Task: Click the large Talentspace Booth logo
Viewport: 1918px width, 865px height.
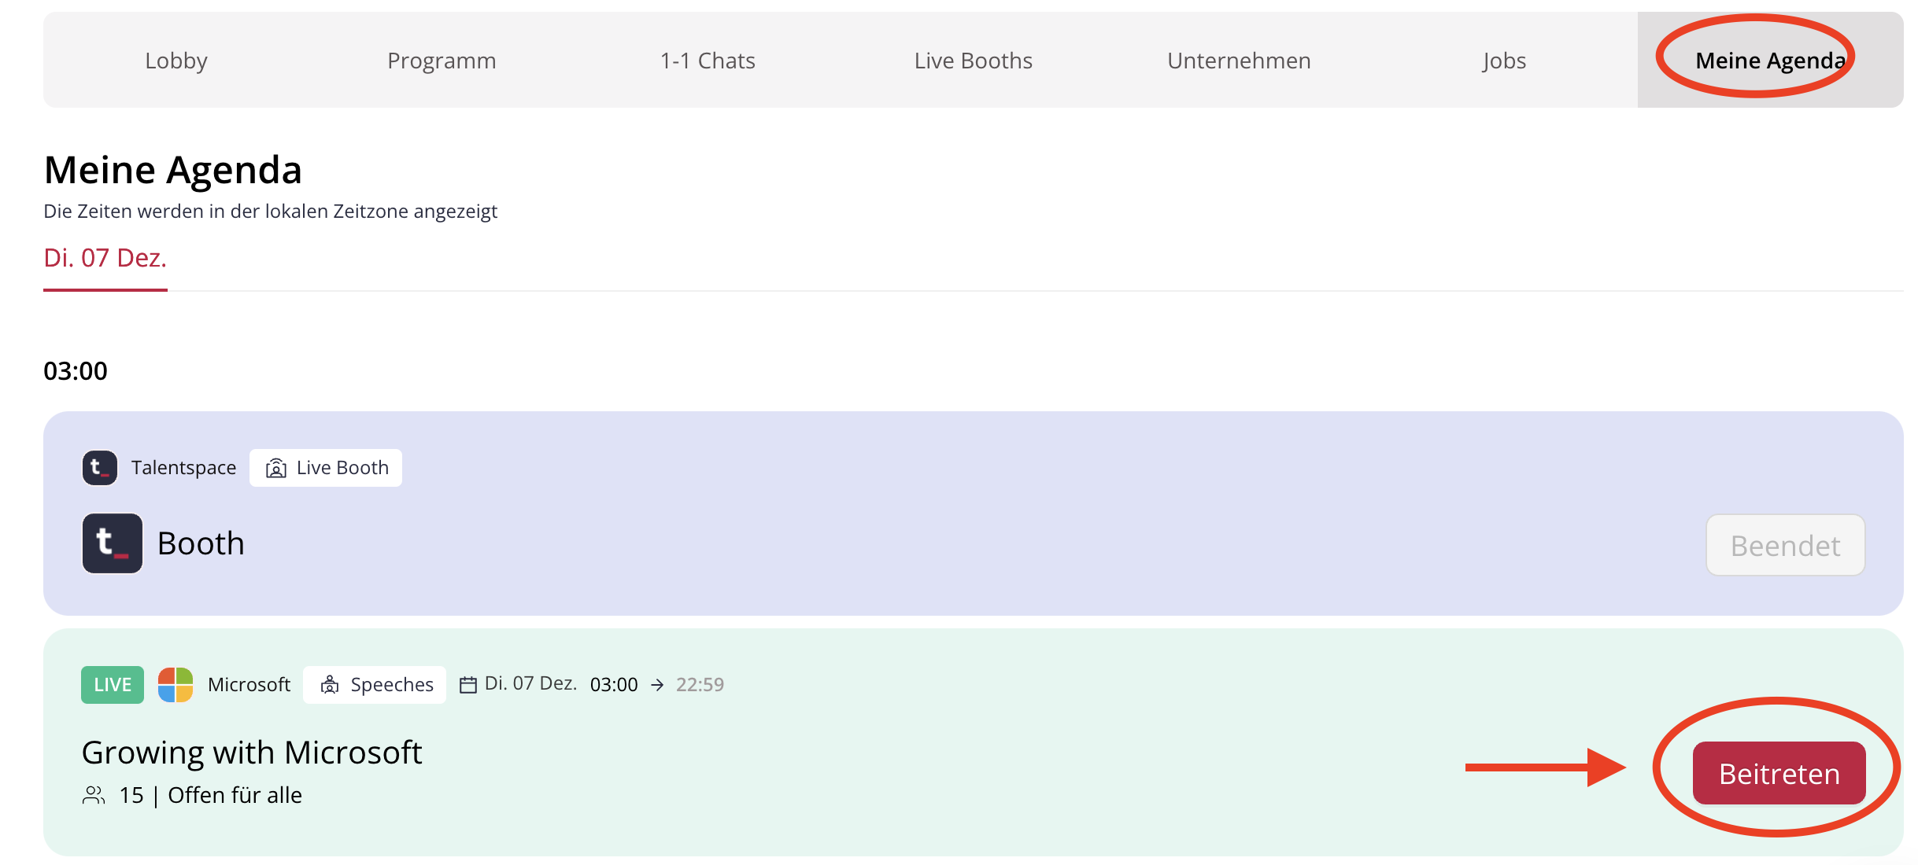Action: (113, 543)
